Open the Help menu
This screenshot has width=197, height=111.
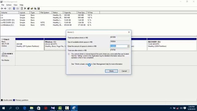point(21,5)
